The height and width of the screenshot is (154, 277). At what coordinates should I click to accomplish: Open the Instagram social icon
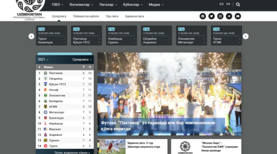tap(220, 16)
